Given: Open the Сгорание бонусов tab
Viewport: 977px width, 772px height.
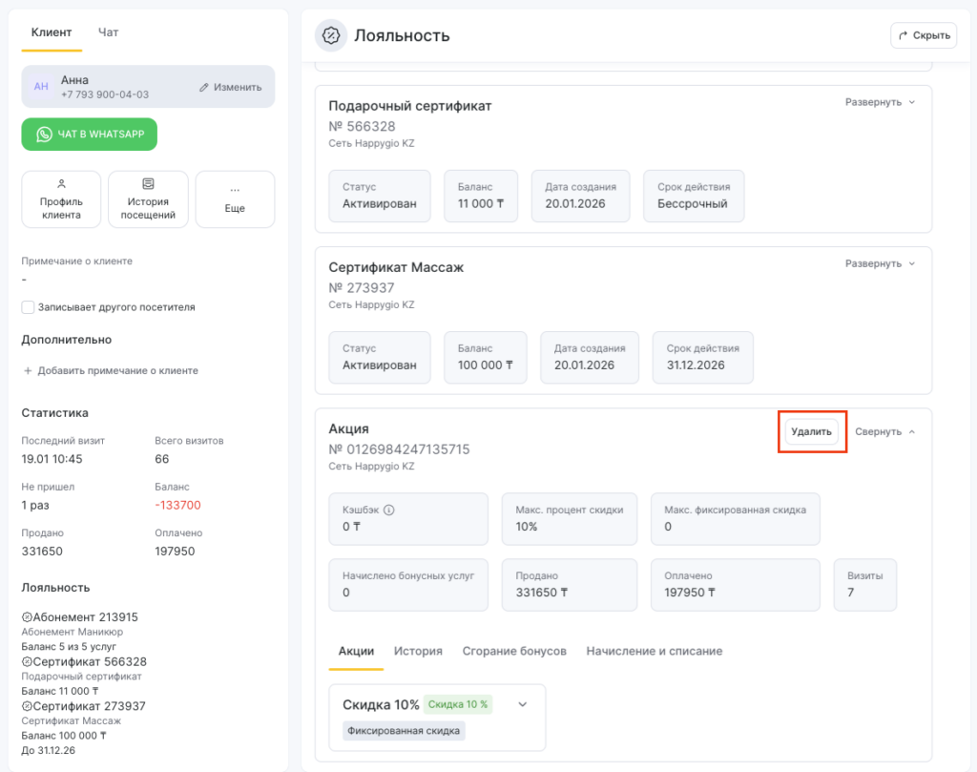Looking at the screenshot, I should click(514, 651).
